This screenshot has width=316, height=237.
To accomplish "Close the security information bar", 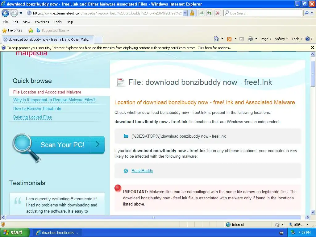I will click(312, 48).
